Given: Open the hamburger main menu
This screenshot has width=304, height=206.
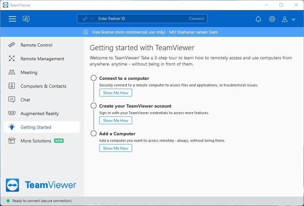Looking at the screenshot, I should tap(12, 19).
